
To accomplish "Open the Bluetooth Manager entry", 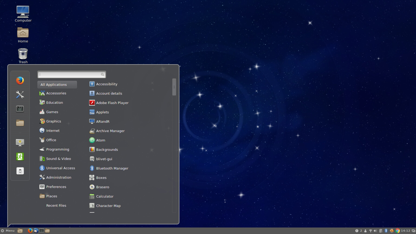I will pyautogui.click(x=112, y=168).
